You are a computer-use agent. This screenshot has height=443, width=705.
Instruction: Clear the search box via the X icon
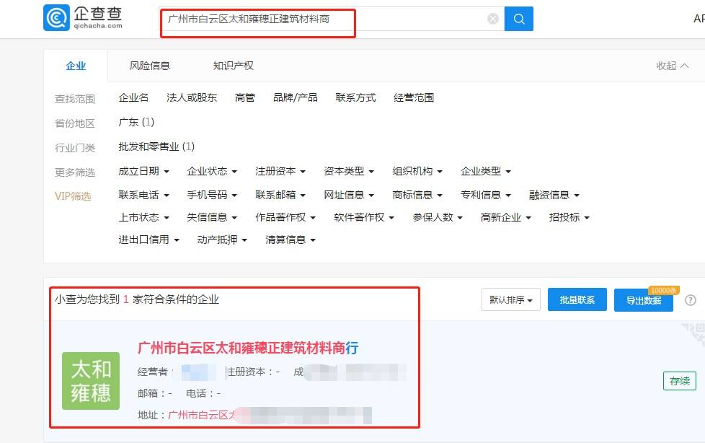click(492, 19)
